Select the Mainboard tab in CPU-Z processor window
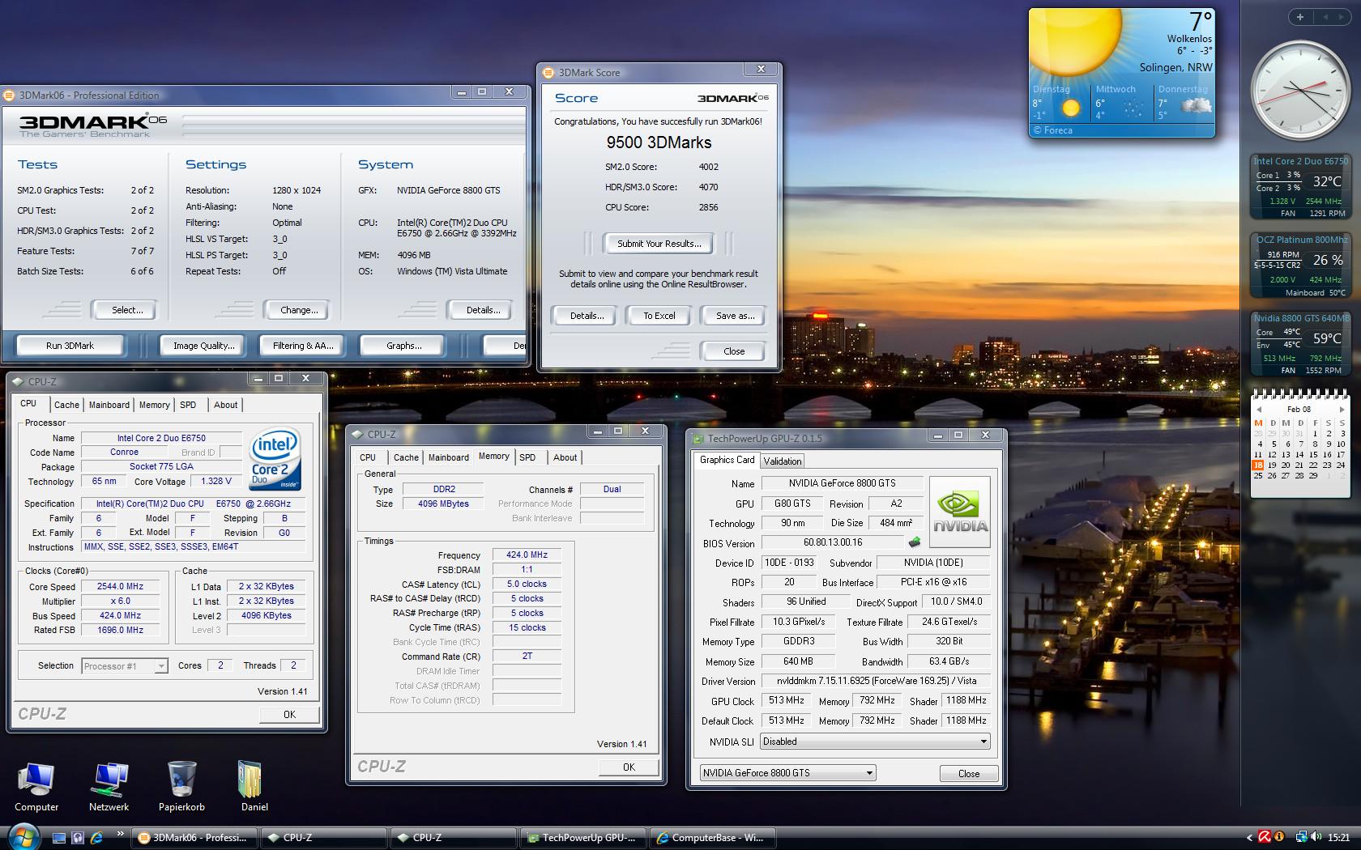The image size is (1361, 850). click(x=109, y=405)
